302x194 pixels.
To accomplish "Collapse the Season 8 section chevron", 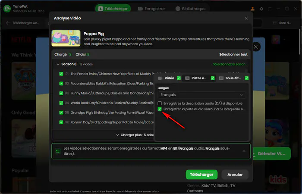I will [x=58, y=64].
